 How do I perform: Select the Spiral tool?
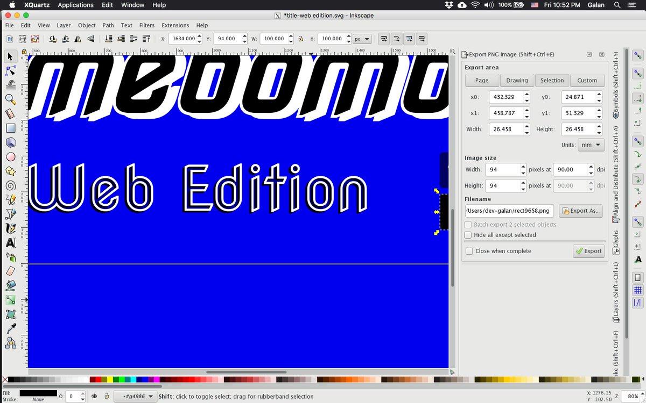click(10, 185)
